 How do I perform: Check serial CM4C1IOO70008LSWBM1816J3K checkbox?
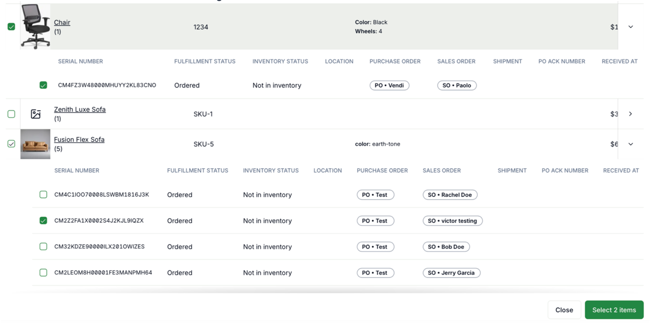point(43,195)
